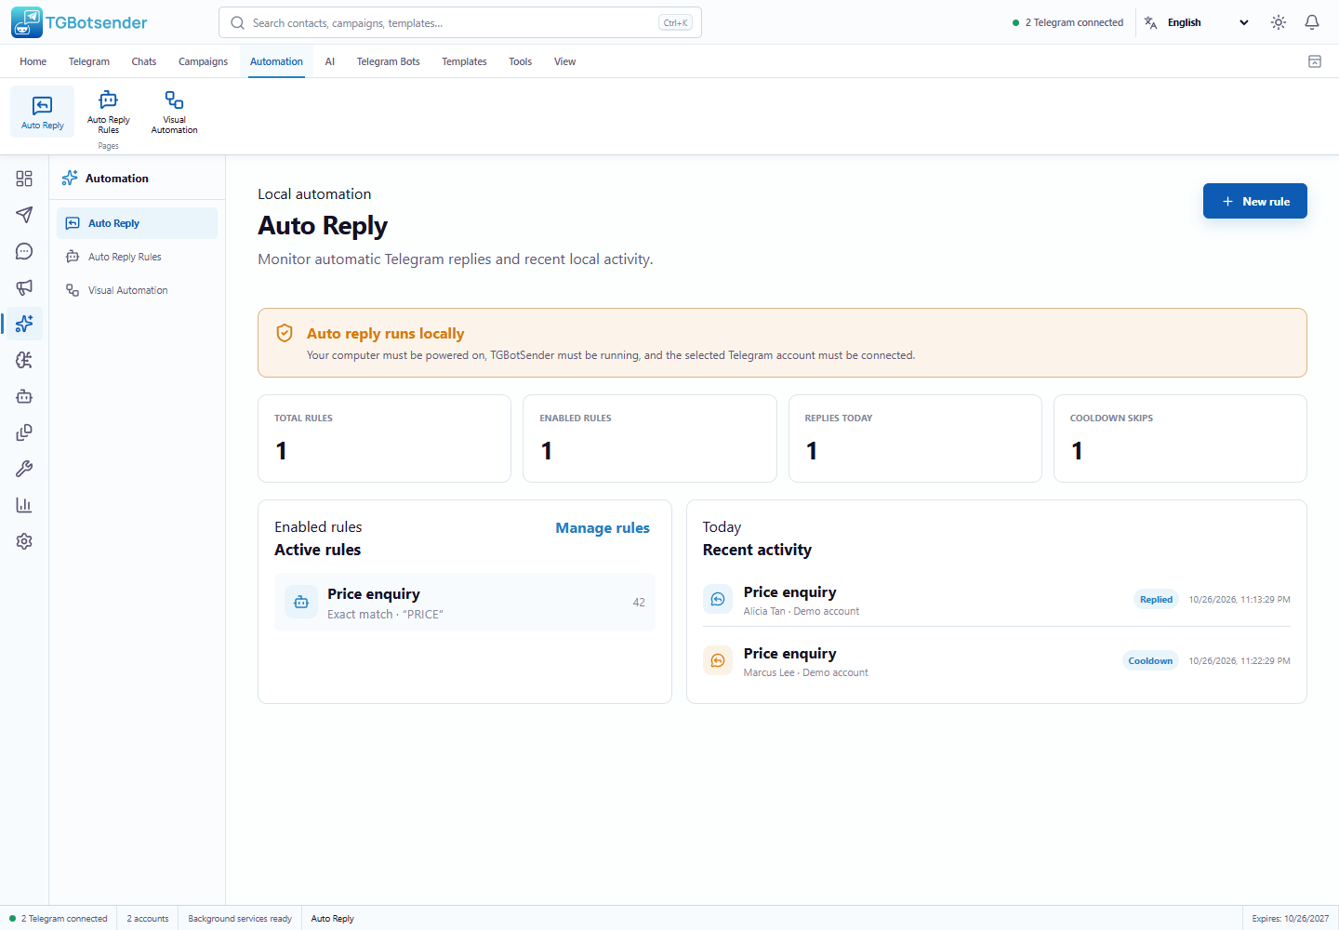This screenshot has width=1339, height=930.
Task: Click the Visual Automation ribbon button
Action: (x=174, y=112)
